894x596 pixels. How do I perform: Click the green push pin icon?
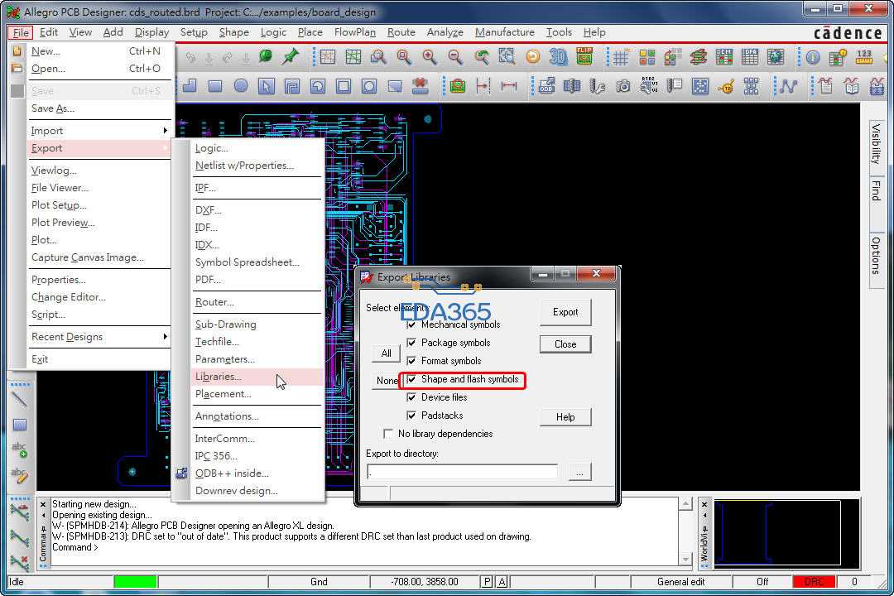point(291,56)
